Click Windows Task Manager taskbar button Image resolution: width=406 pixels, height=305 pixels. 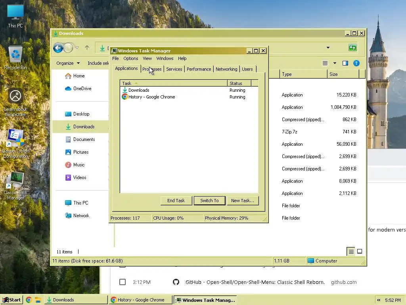pos(205,300)
